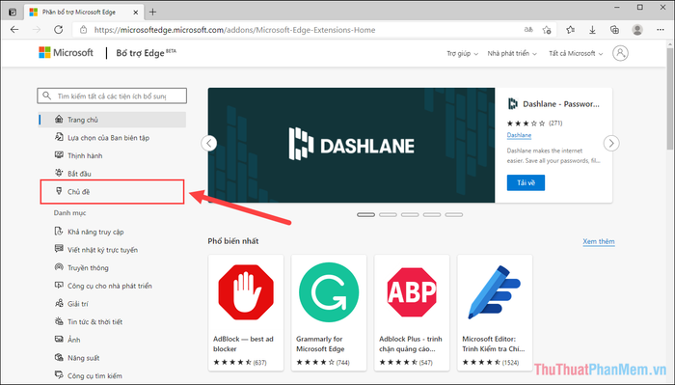This screenshot has width=675, height=385.
Task: Select the third carousel indicator
Action: (x=410, y=214)
